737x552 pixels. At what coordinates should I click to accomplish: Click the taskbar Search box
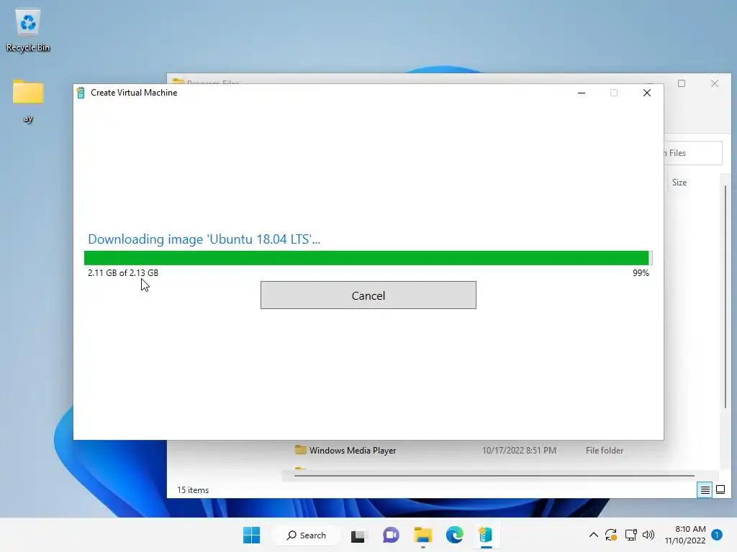(307, 535)
